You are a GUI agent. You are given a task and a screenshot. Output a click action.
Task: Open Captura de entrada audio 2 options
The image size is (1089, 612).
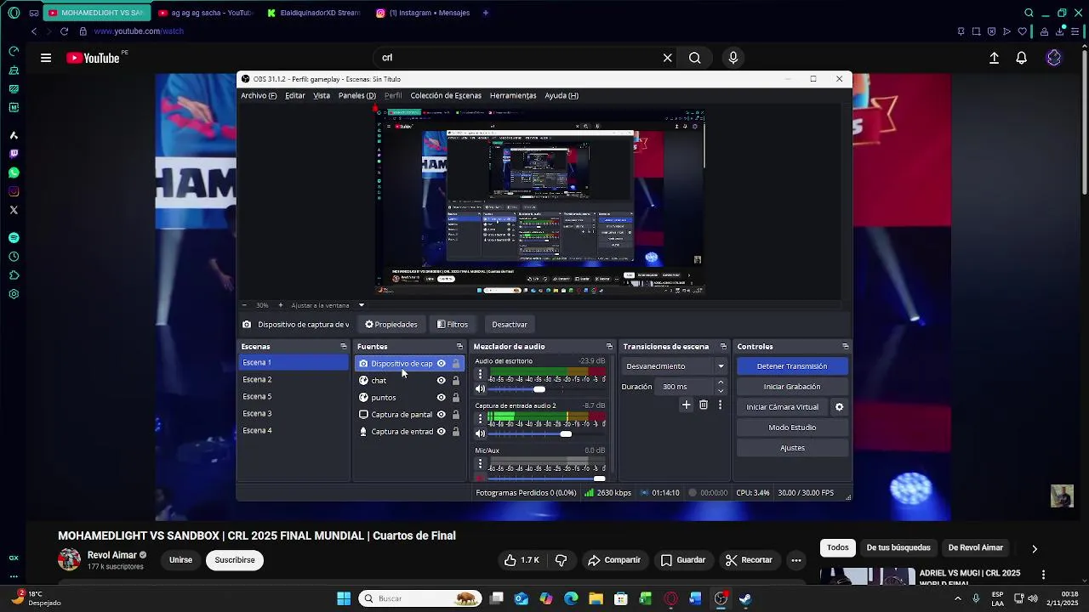[x=480, y=419]
